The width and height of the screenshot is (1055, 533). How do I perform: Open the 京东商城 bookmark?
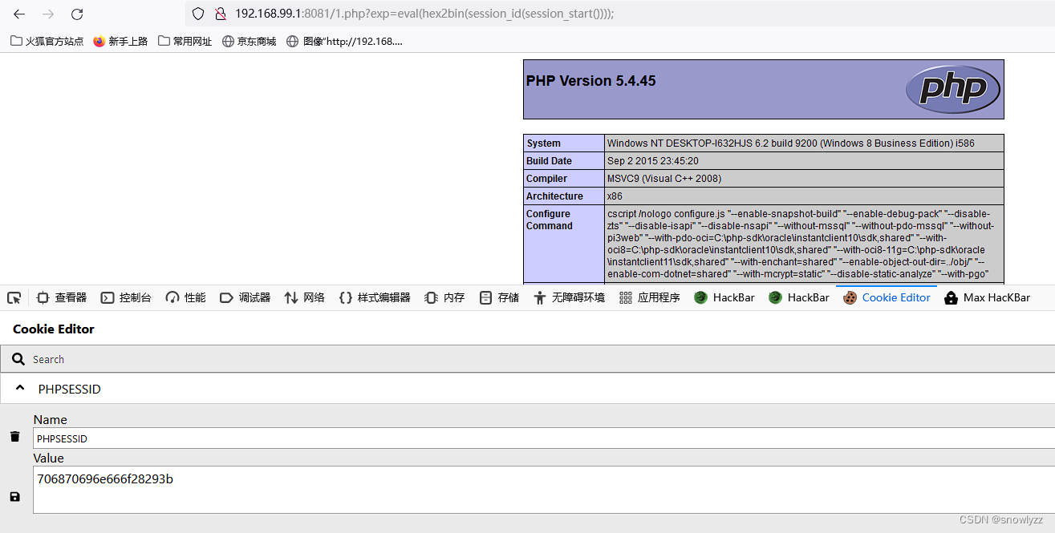[x=249, y=41]
